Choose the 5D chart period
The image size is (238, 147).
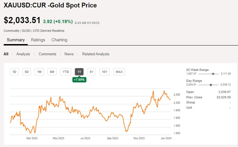pyautogui.click(x=27, y=72)
